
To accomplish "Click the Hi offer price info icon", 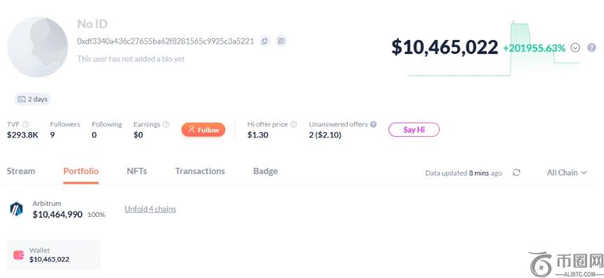I will (294, 124).
